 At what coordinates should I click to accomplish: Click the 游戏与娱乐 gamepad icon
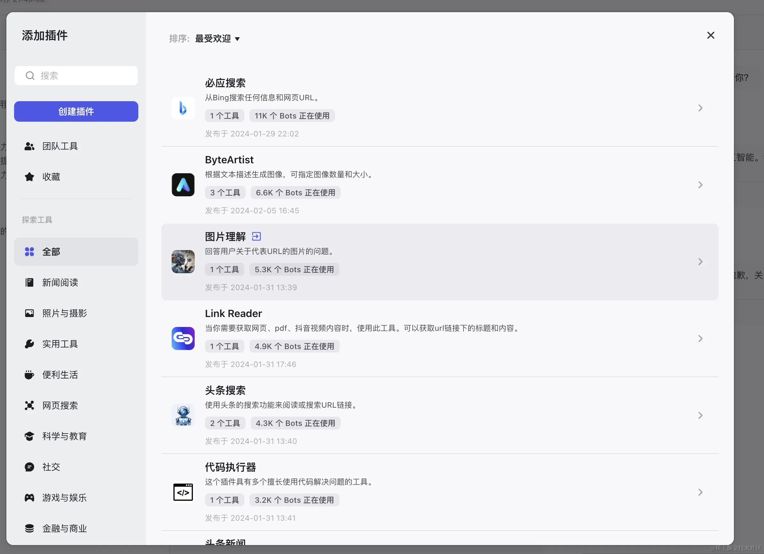(29, 497)
